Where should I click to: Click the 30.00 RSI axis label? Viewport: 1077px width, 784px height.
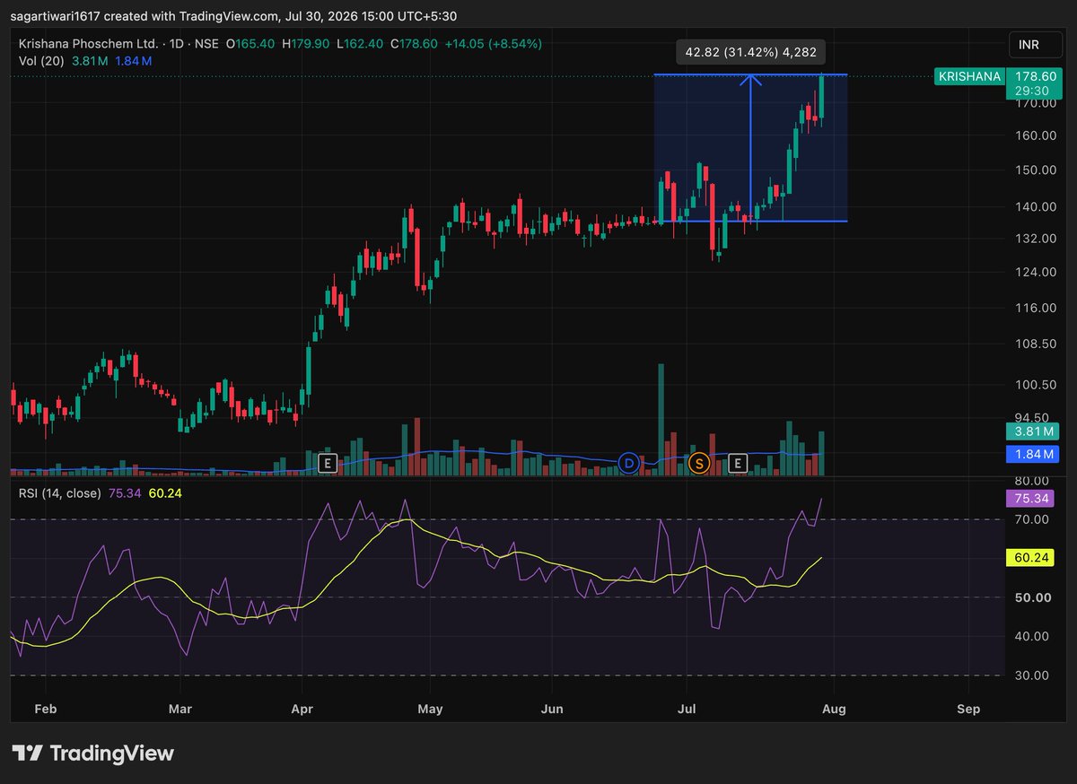pyautogui.click(x=1030, y=675)
